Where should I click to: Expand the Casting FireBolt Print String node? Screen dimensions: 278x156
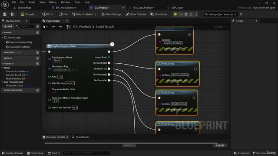pyautogui.click(x=175, y=52)
